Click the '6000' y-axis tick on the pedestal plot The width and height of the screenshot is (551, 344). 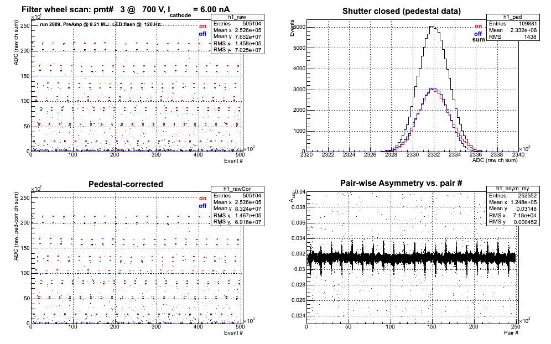point(299,27)
